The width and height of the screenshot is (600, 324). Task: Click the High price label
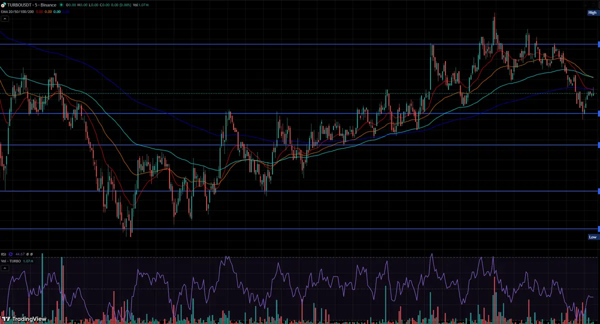pos(592,12)
